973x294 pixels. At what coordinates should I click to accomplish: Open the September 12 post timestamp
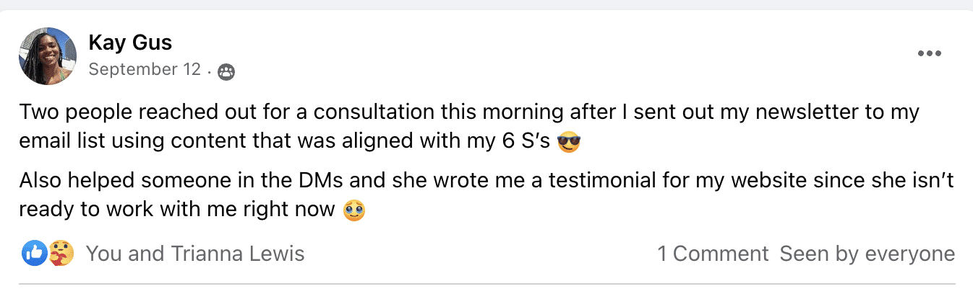click(145, 71)
